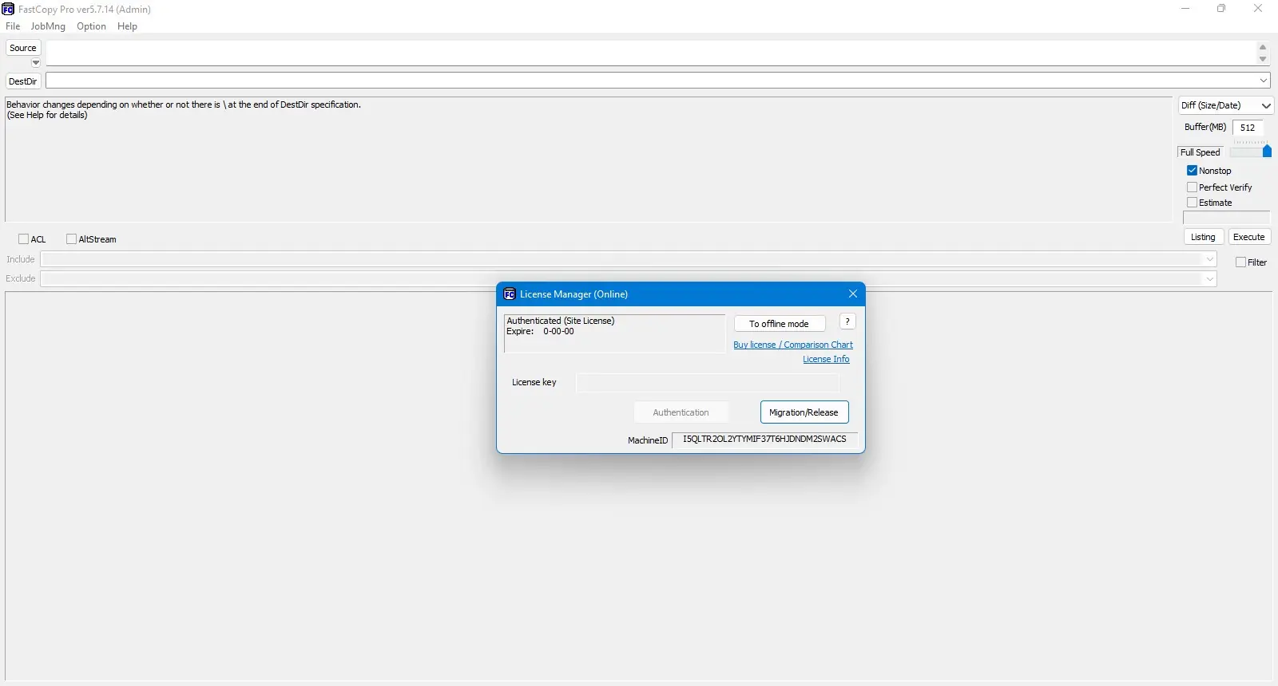Click the Source field scroll up arrow
The height and width of the screenshot is (686, 1278).
click(1263, 47)
